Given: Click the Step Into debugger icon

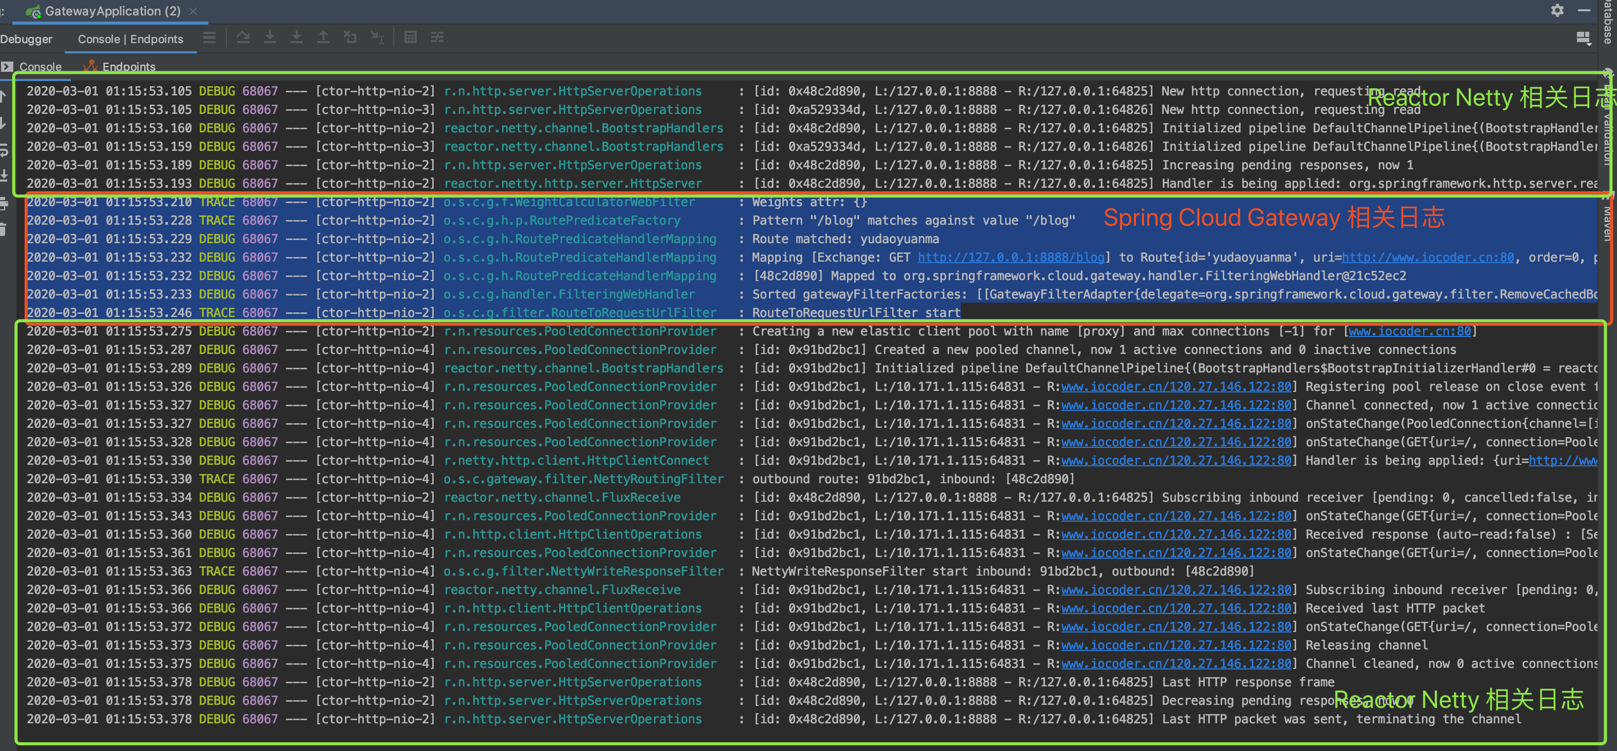Looking at the screenshot, I should click(x=270, y=36).
